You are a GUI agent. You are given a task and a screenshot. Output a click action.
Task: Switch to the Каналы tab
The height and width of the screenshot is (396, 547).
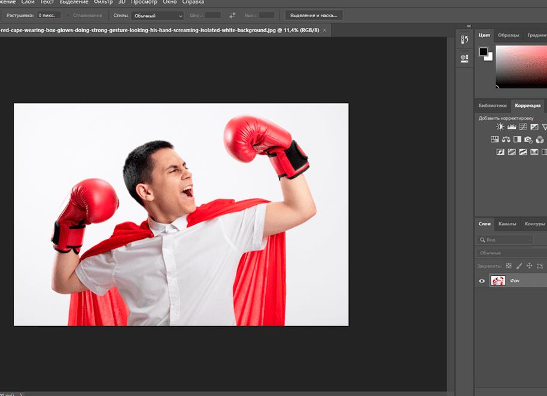click(507, 224)
